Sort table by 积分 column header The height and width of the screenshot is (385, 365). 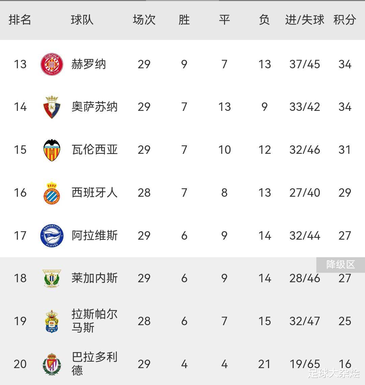coord(345,20)
